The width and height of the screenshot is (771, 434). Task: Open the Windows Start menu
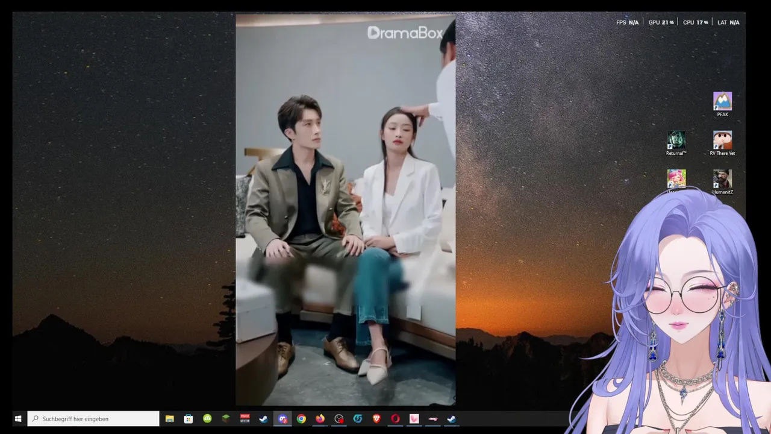pos(18,419)
